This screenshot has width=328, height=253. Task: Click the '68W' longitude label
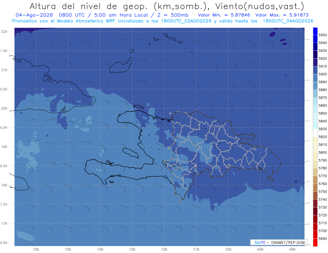point(292,249)
